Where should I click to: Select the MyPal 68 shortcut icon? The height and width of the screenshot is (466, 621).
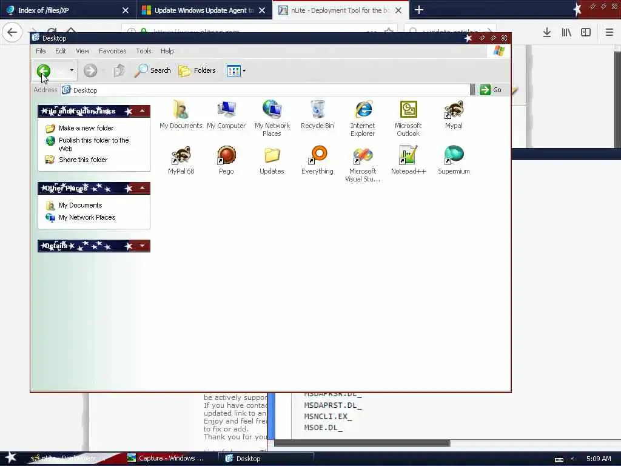click(x=181, y=160)
